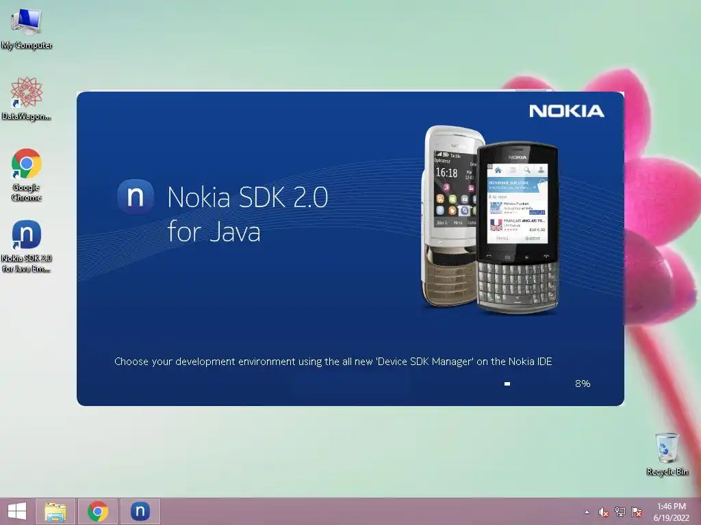This screenshot has height=525, width=701.
Task: Open the Recycle Bin icon
Action: (667, 454)
